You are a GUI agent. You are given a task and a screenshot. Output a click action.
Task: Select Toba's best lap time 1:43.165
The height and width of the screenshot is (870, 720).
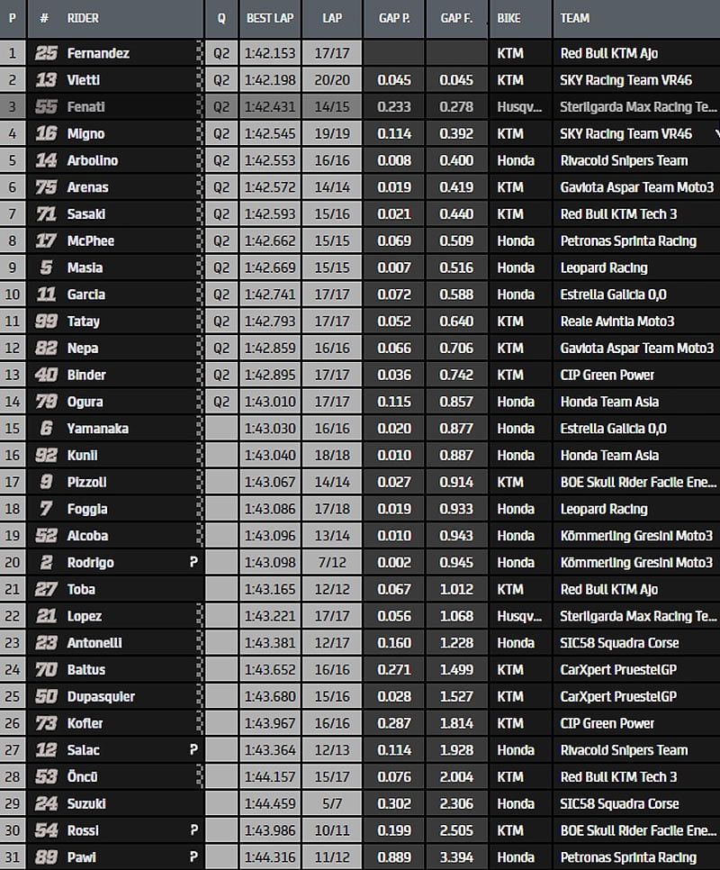pos(269,589)
